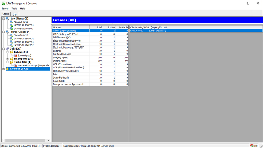Click the Law Clients group icon
The image size is (263, 148).
coord(7,18)
